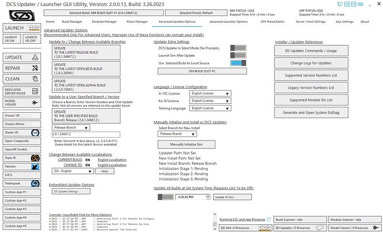
Task: Click the VR headset icon in the title bar
Action: tap(361, 4)
